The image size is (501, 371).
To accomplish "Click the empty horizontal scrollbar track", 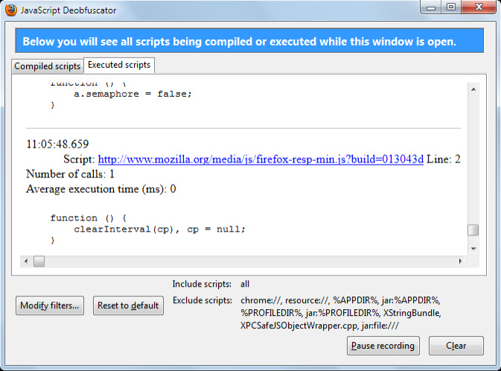I will click(x=246, y=261).
